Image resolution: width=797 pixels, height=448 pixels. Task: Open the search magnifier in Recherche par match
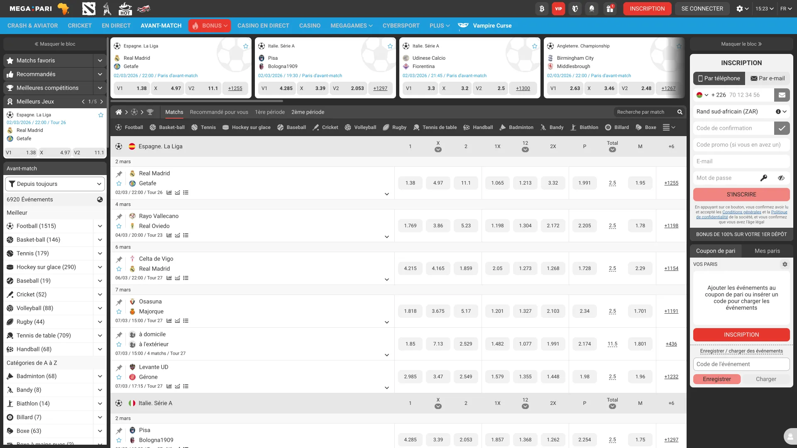[680, 112]
